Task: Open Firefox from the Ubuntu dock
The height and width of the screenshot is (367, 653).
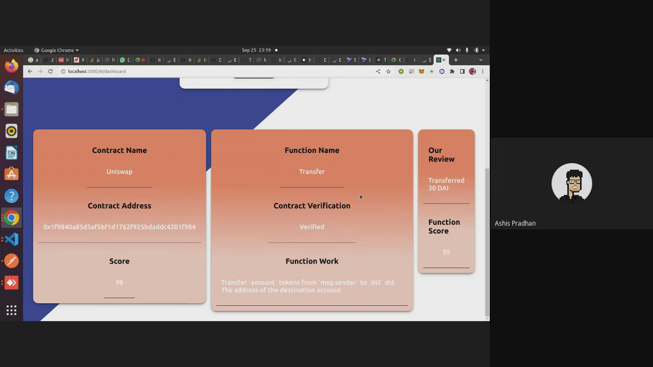Action: [x=11, y=66]
